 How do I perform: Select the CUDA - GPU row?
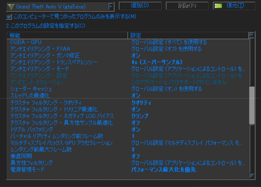[128, 42]
